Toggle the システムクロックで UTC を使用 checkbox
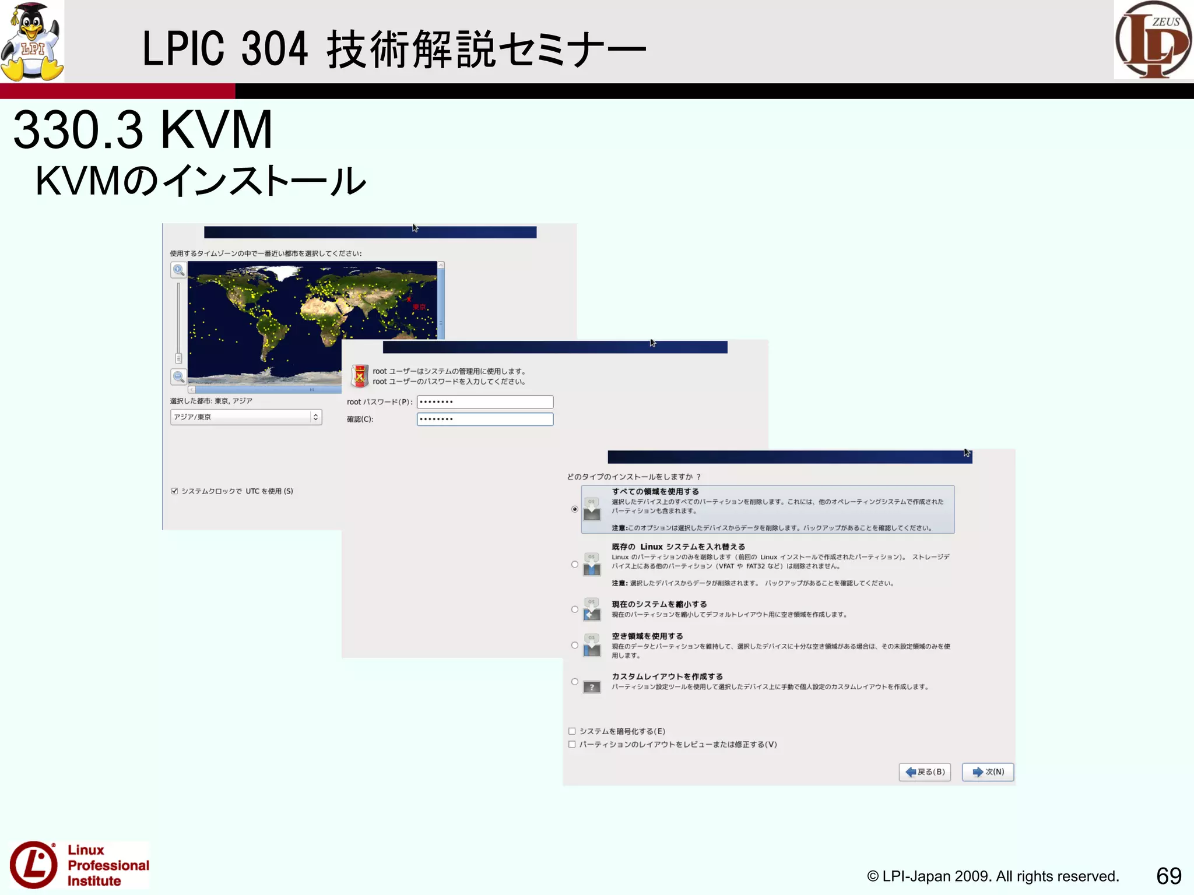 [174, 491]
